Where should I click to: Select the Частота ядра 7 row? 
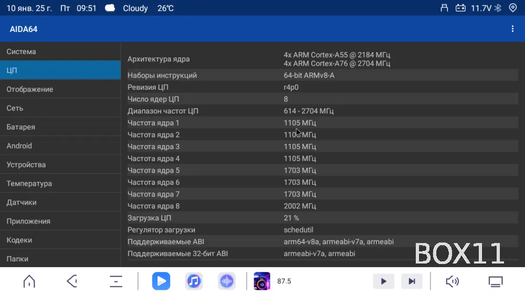coord(323,194)
